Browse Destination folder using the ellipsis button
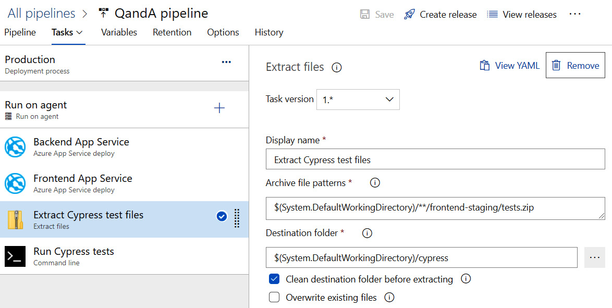Screen dimensions: 612x308 coord(594,257)
